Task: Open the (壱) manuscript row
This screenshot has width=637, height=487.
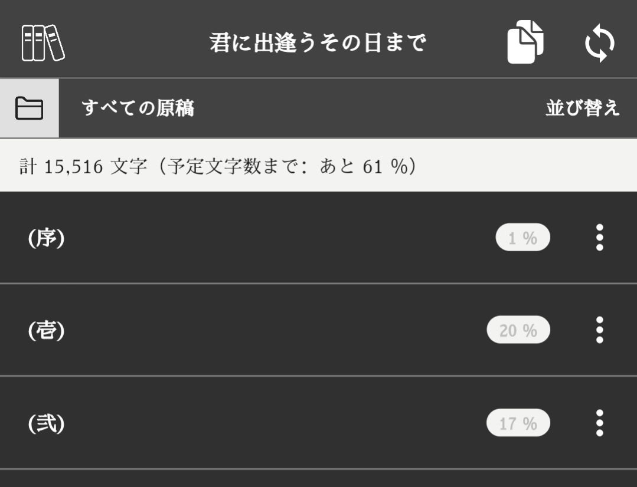Action: pyautogui.click(x=236, y=330)
